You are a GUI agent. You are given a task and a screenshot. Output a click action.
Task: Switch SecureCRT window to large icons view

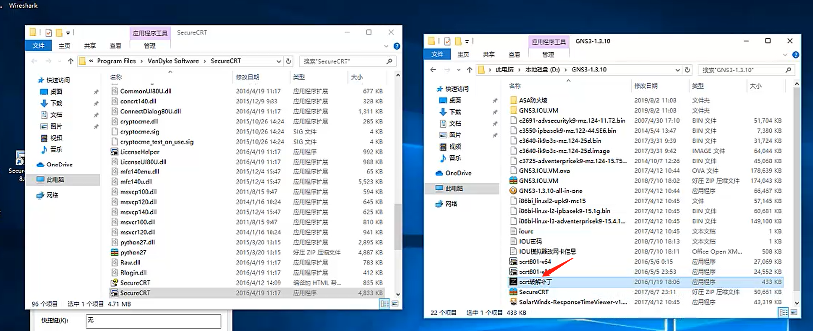395,303
